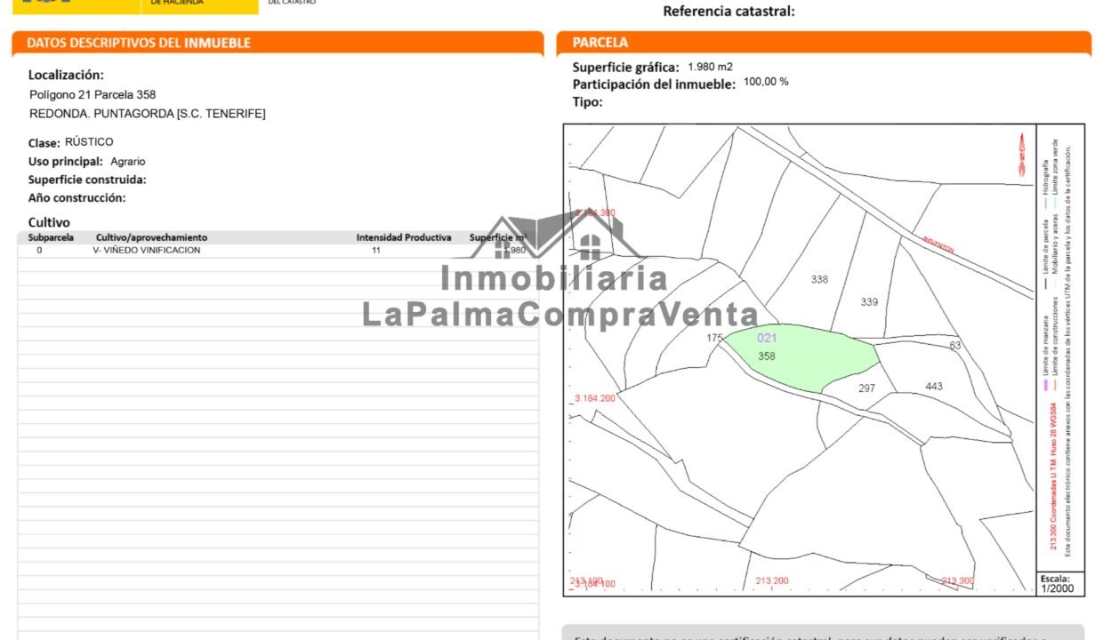Click the red coordinate label '3.184.200'
Image resolution: width=1103 pixels, height=640 pixels.
click(595, 398)
